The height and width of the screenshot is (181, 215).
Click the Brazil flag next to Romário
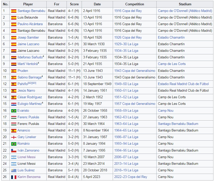[14, 144]
